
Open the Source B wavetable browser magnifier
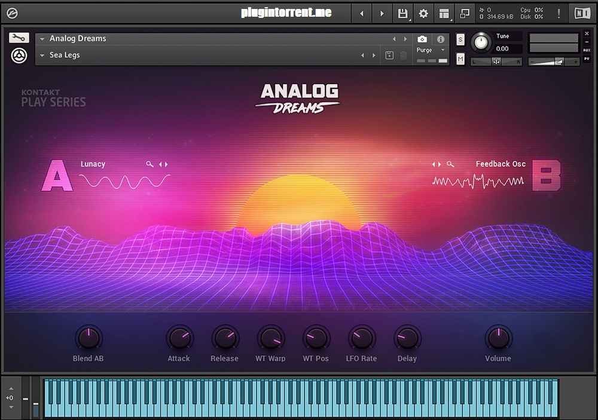coord(450,164)
